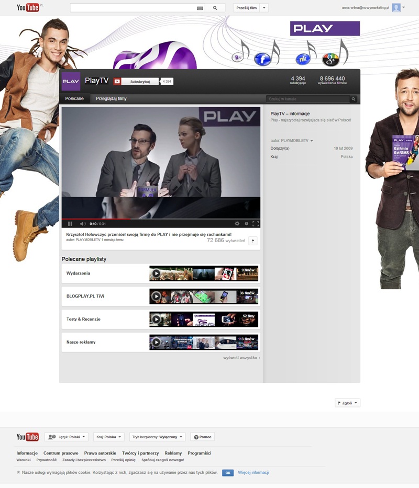Click the 4 394 subscriber count badge
This screenshot has width=419, height=488.
[x=167, y=82]
